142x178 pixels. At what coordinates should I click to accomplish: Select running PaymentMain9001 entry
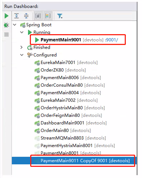(x=61, y=40)
